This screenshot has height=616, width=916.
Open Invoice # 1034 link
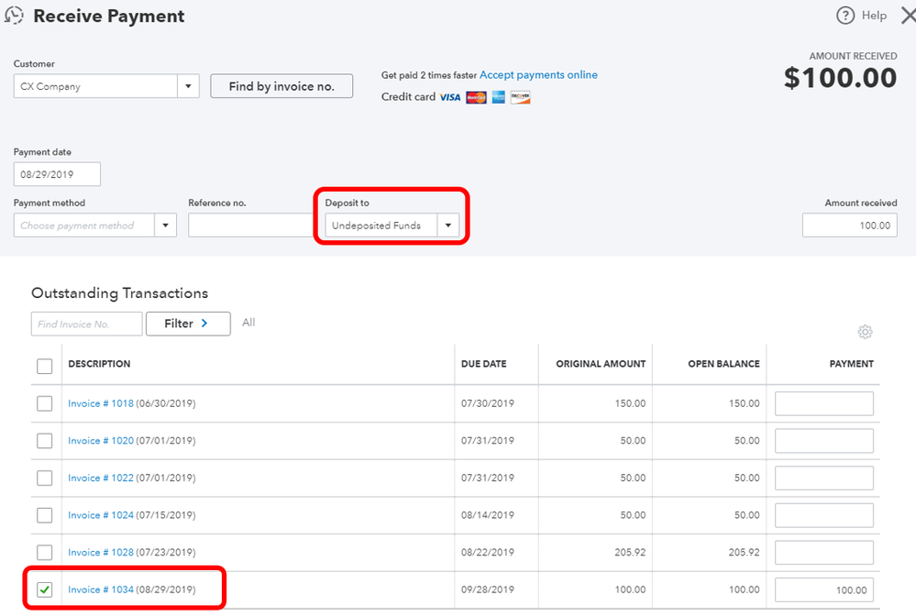point(101,589)
